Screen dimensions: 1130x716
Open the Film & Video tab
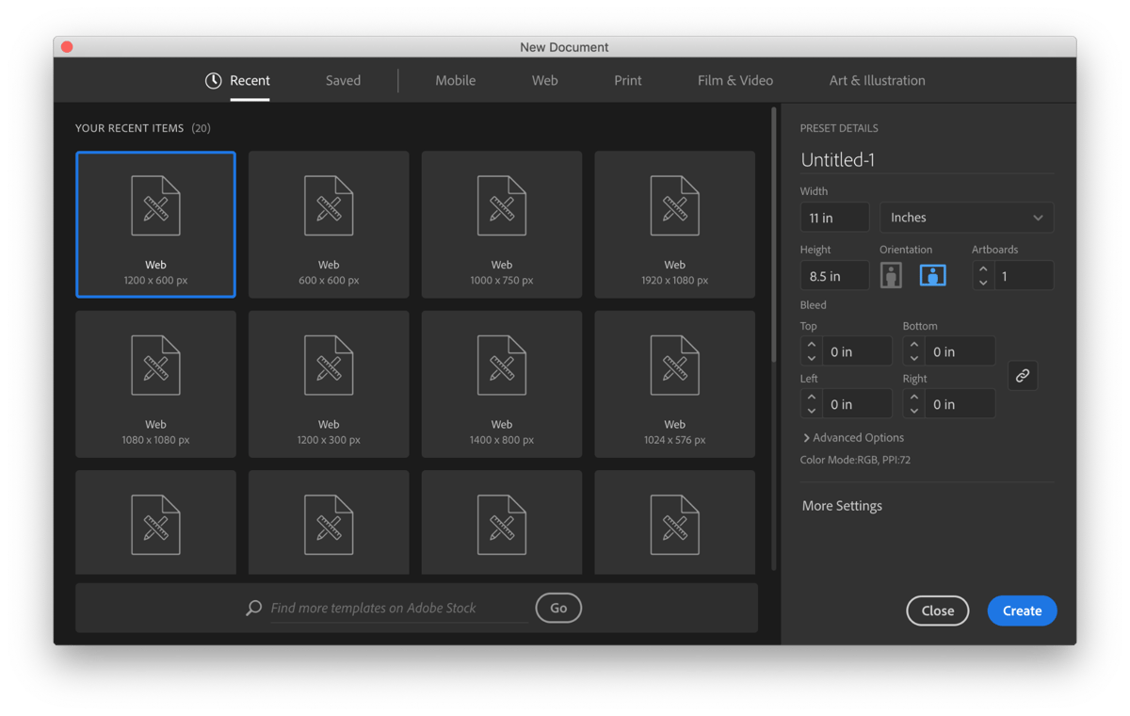pyautogui.click(x=735, y=80)
